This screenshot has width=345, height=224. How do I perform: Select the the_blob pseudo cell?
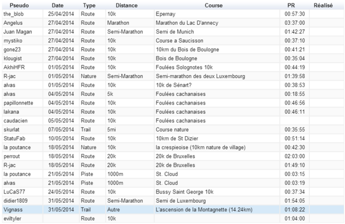[22, 14]
